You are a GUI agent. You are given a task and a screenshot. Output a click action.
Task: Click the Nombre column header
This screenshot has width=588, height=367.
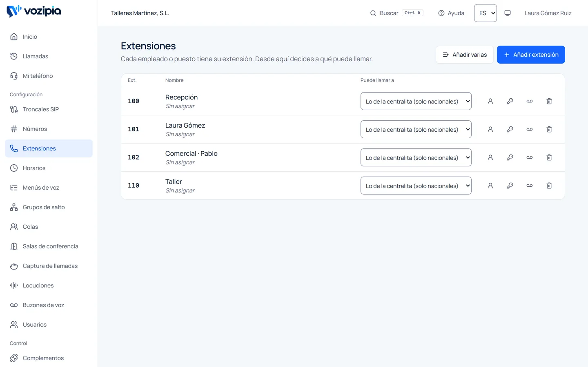point(174,80)
